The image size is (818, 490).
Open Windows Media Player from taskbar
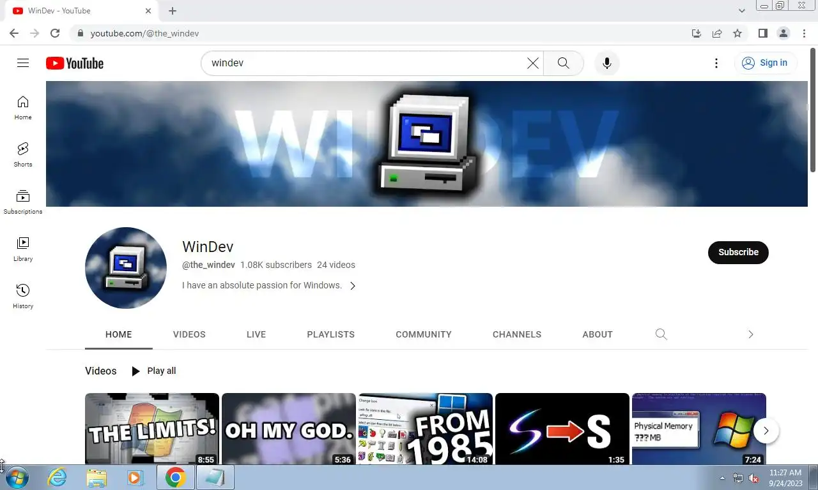[135, 477]
